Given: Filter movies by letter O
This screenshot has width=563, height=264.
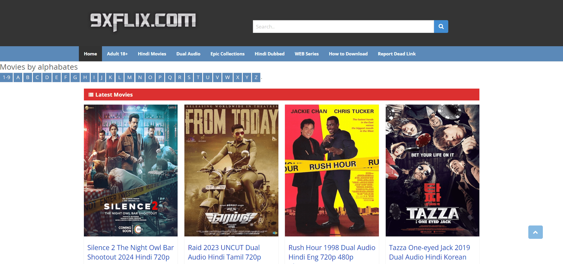Looking at the screenshot, I should [150, 77].
